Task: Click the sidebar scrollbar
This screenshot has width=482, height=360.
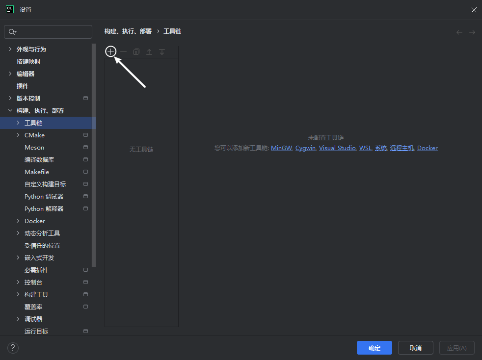Action: (x=93, y=147)
